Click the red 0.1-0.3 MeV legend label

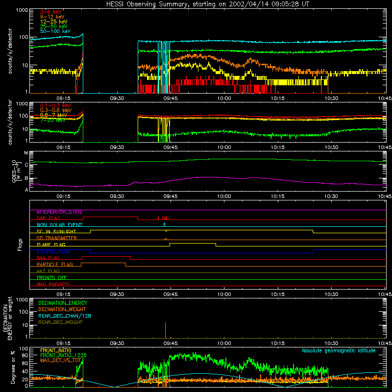(x=56, y=105)
